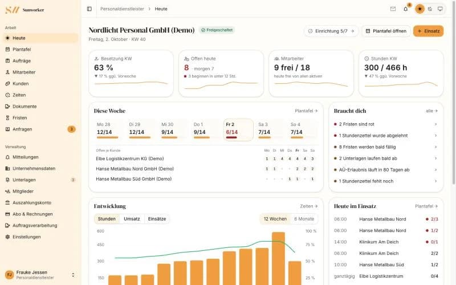
Task: Expand the Frauke Jessen account switcher
Action: (x=73, y=275)
